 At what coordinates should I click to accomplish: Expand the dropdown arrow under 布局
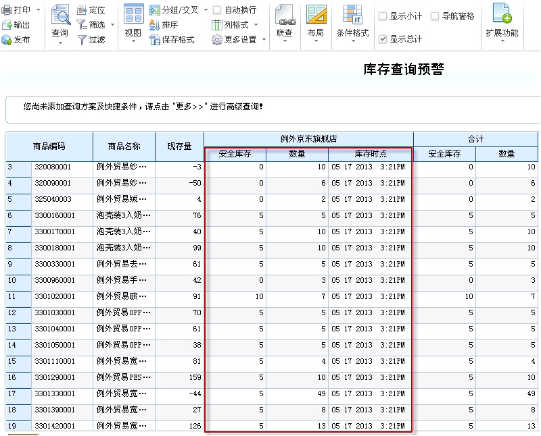click(x=316, y=41)
